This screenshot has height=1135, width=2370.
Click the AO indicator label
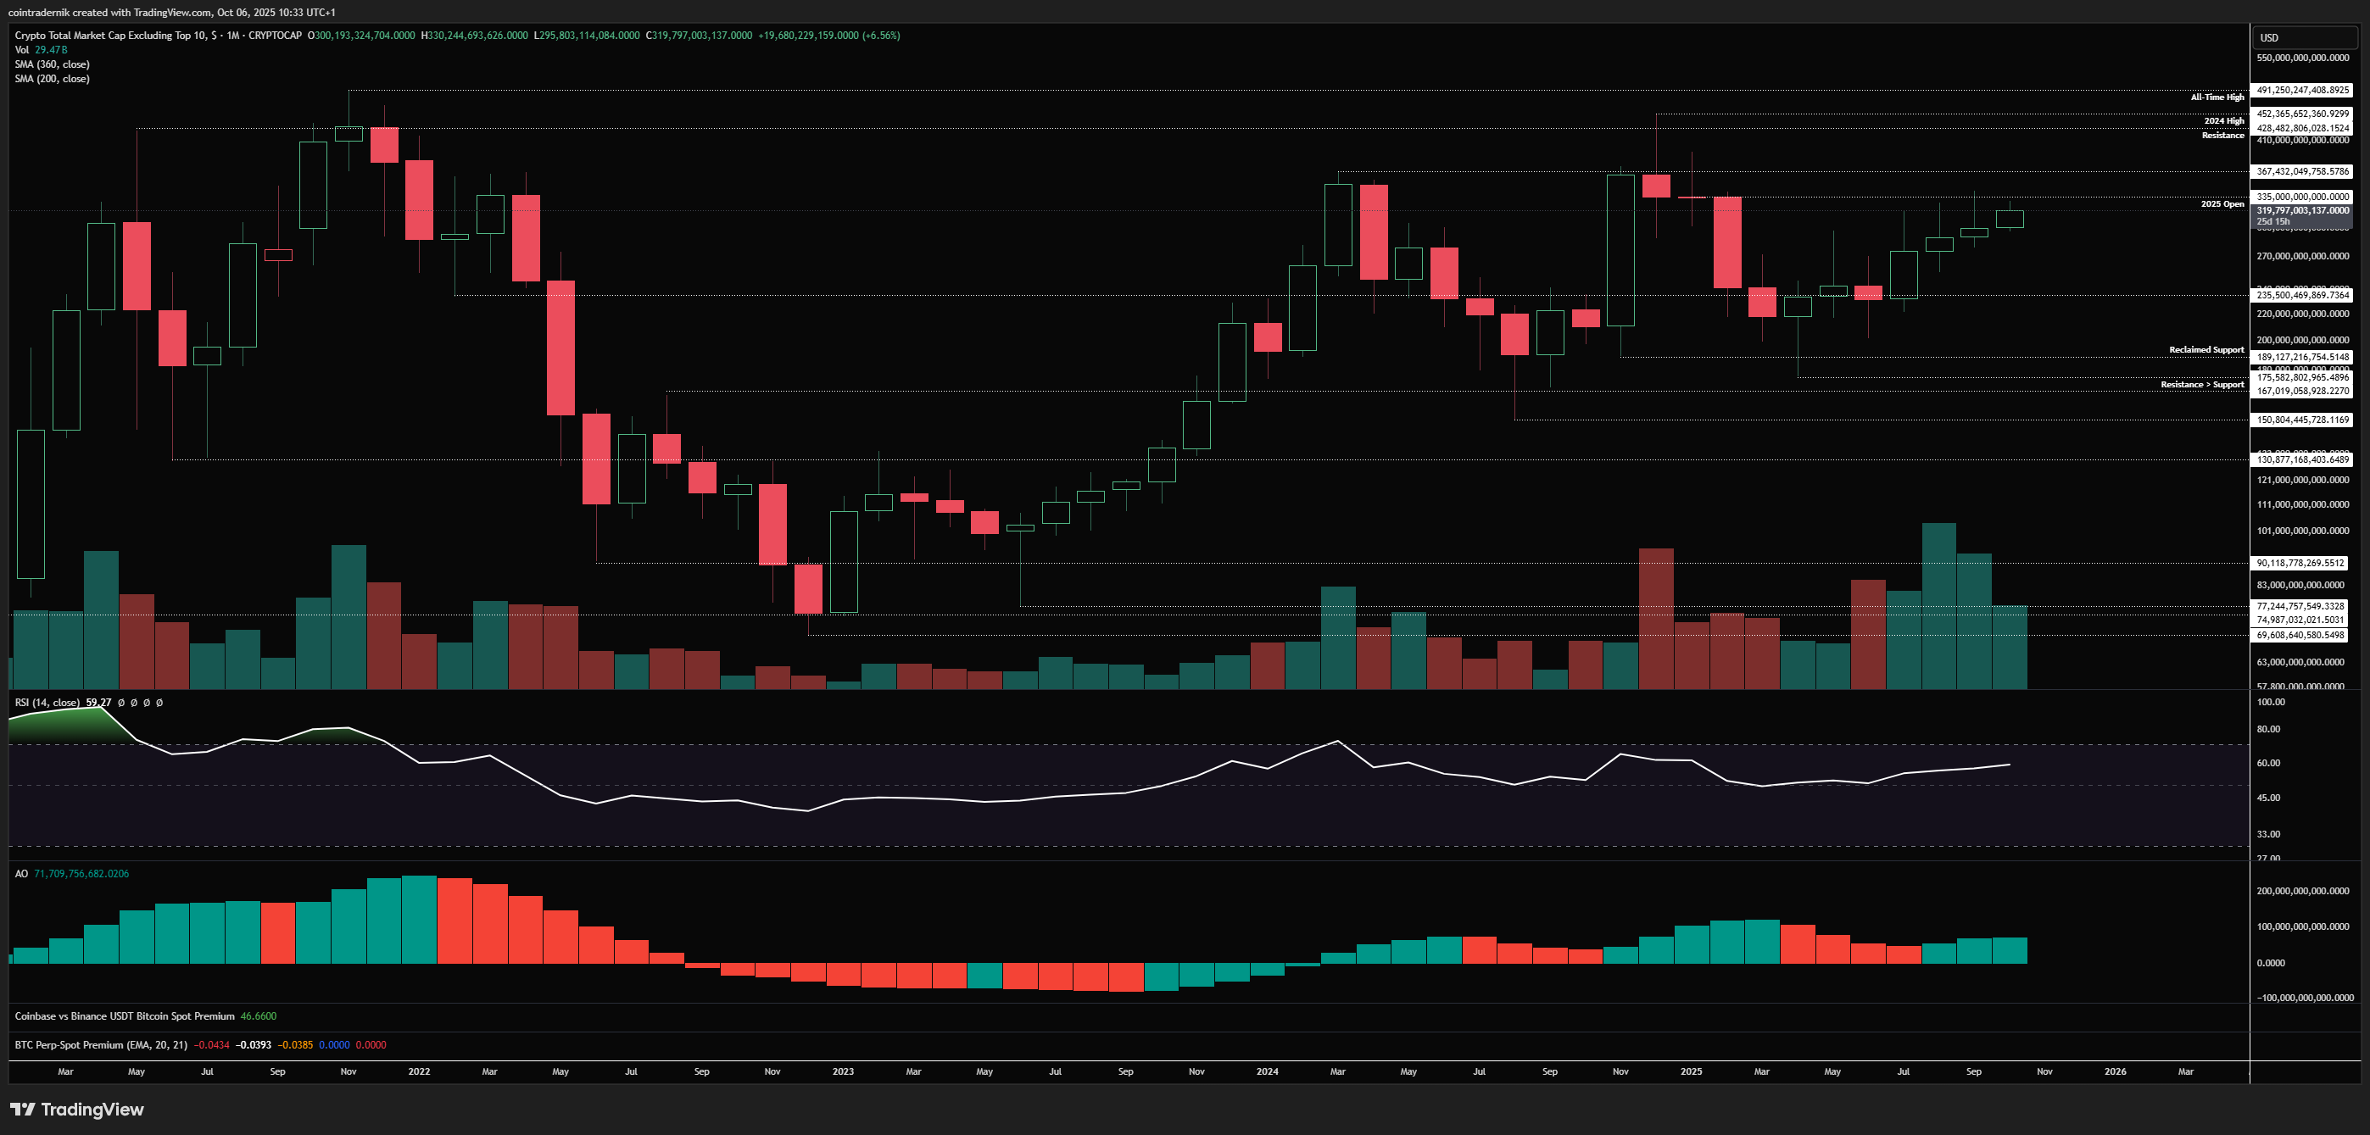click(21, 874)
